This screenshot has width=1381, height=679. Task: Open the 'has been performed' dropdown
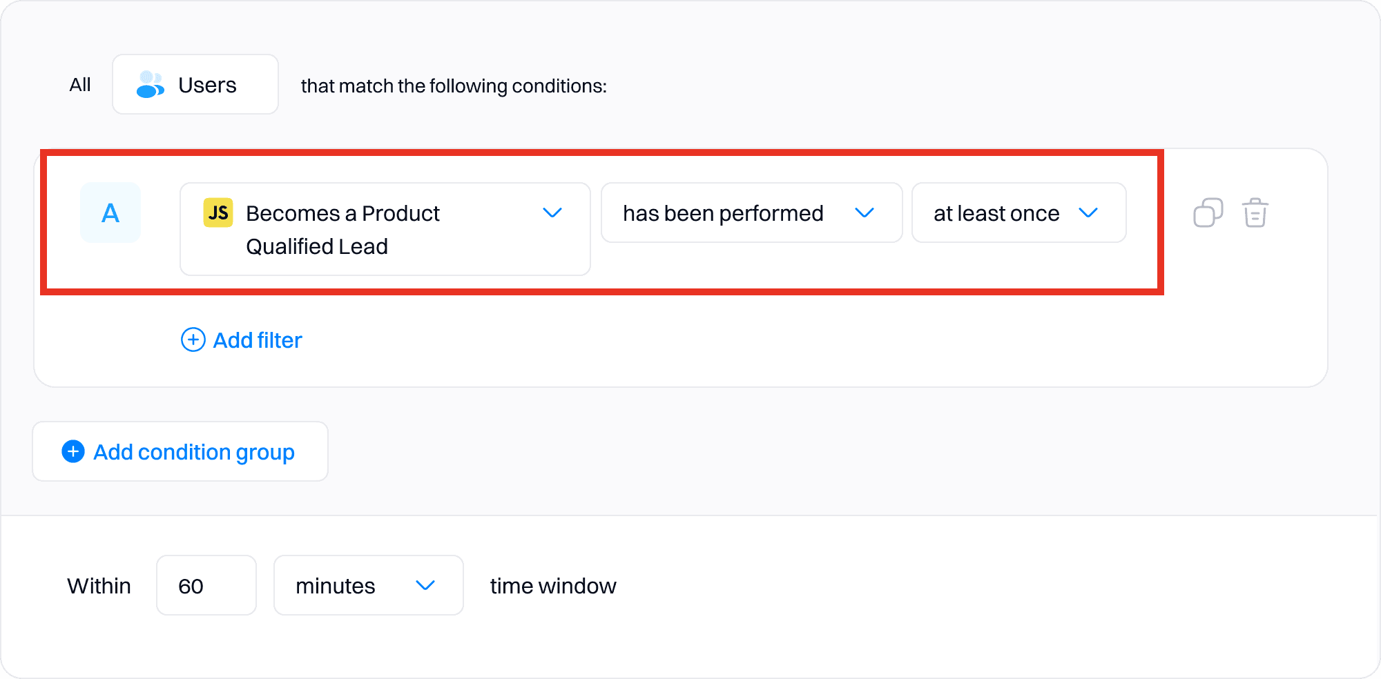tap(751, 213)
